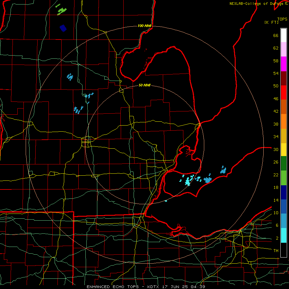Image resolution: width=289 pixels, height=289 pixels.
Task: Click the "18" legend value
Action: coord(276,188)
